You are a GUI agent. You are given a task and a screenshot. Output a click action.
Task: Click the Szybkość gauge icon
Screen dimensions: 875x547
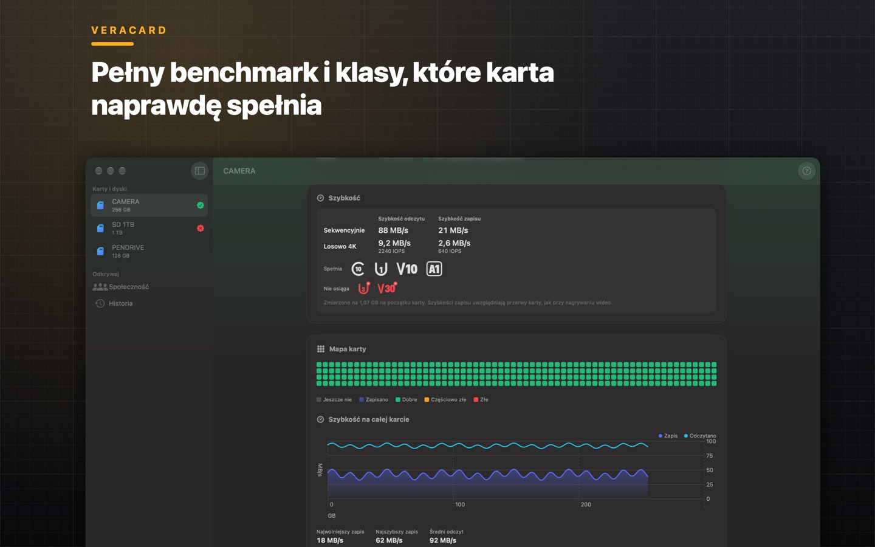pyautogui.click(x=320, y=198)
